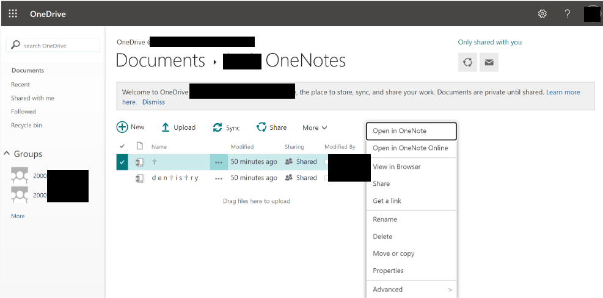This screenshot has height=298, width=603.
Task: Focus the search OneDrive field
Action: pyautogui.click(x=53, y=45)
